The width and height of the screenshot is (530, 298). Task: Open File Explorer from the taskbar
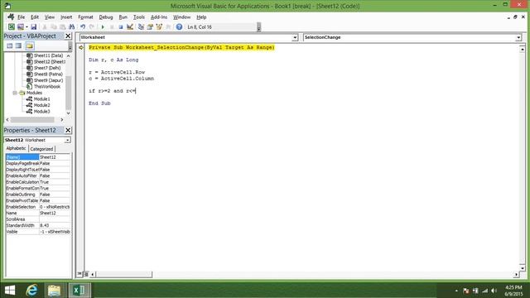click(54, 290)
